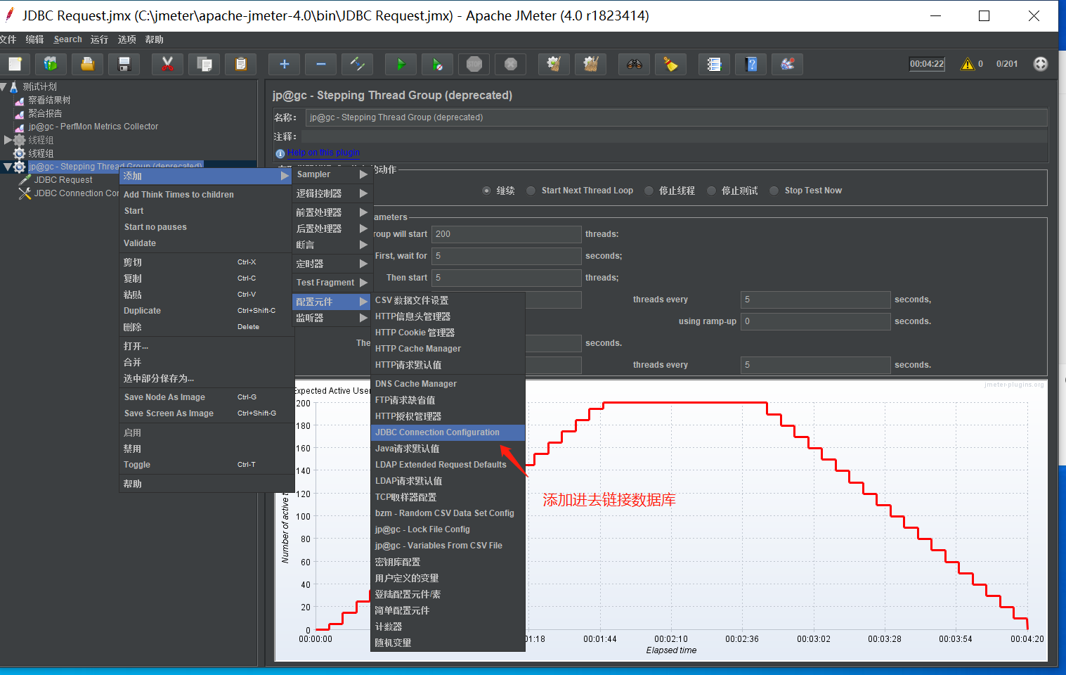
Task: Start the test with green play icon
Action: [x=401, y=64]
